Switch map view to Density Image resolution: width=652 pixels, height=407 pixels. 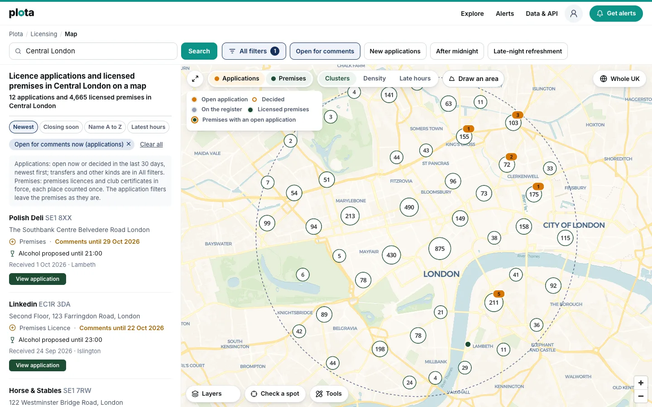(374, 79)
